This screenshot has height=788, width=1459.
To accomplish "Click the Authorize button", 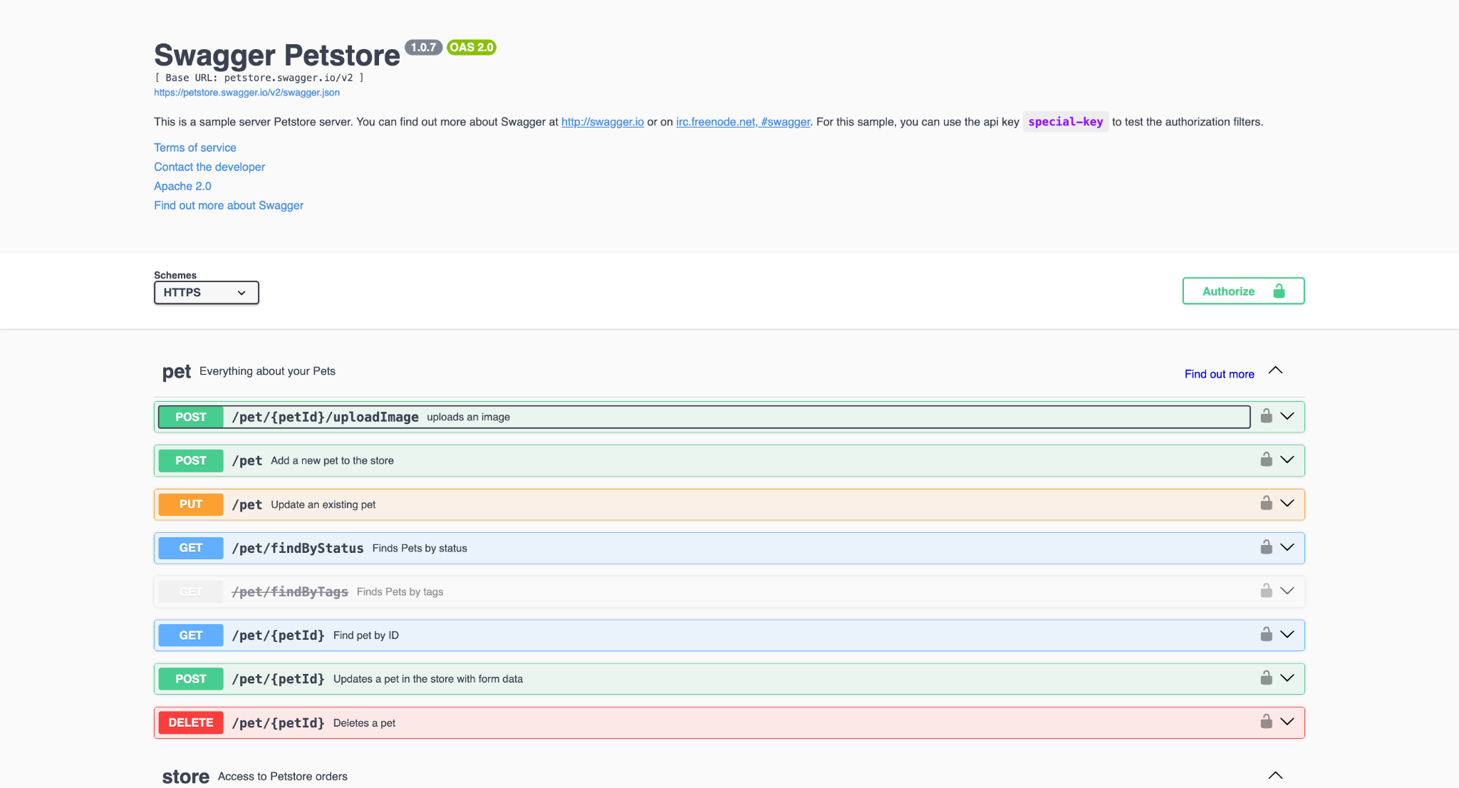I will coord(1244,291).
